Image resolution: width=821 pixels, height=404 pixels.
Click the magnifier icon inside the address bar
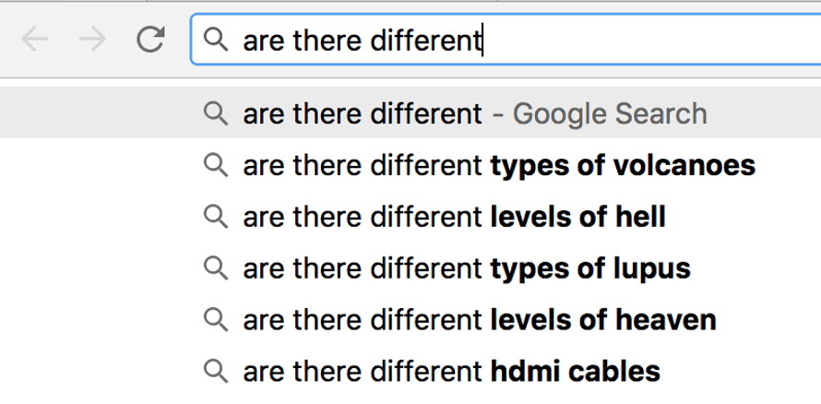tap(216, 40)
